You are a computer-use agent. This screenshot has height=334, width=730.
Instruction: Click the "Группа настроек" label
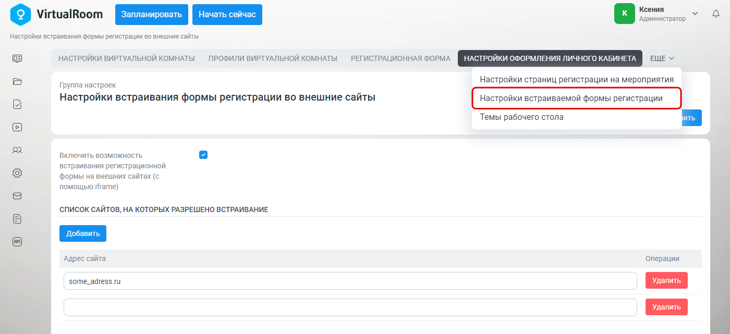(x=88, y=85)
